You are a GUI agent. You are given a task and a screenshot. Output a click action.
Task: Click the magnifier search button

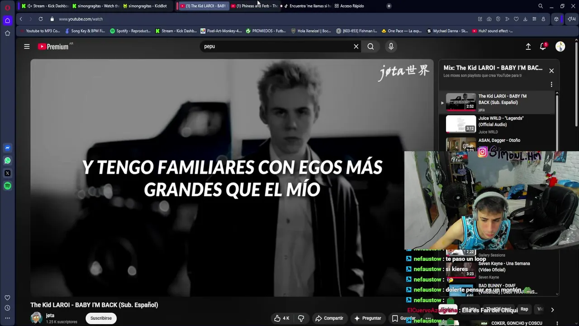tap(370, 46)
